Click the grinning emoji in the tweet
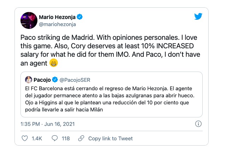The width and height of the screenshot is (233, 159). tap(53, 63)
